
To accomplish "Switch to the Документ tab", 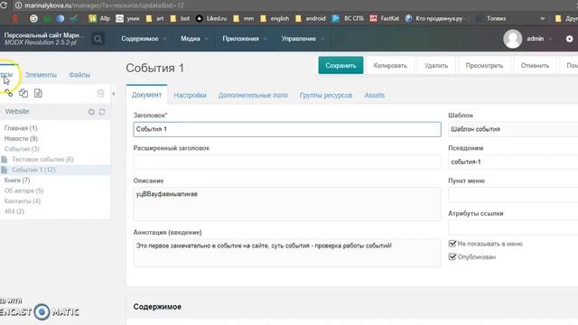I will (x=146, y=95).
